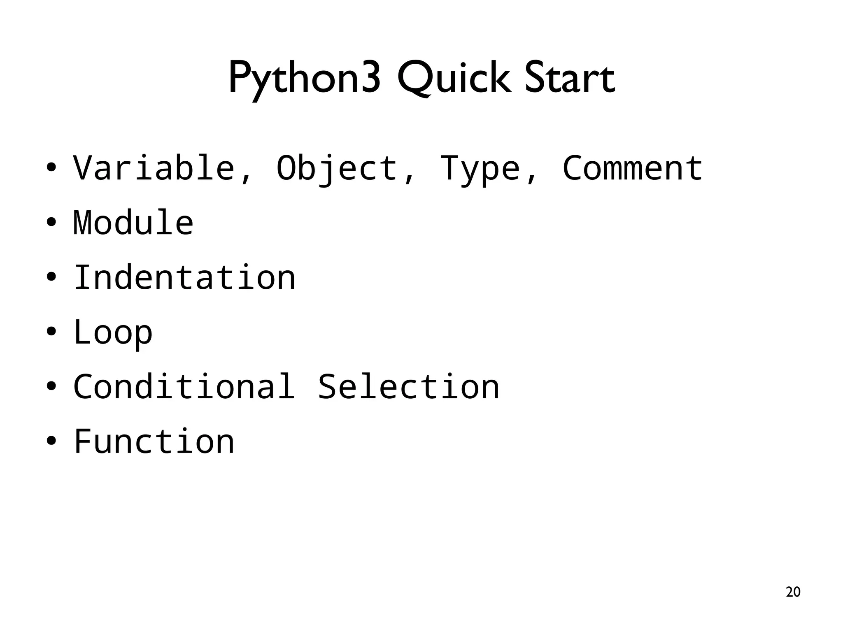Click the 'Indentation' bullet text
The height and width of the screenshot is (632, 843).
(x=184, y=277)
